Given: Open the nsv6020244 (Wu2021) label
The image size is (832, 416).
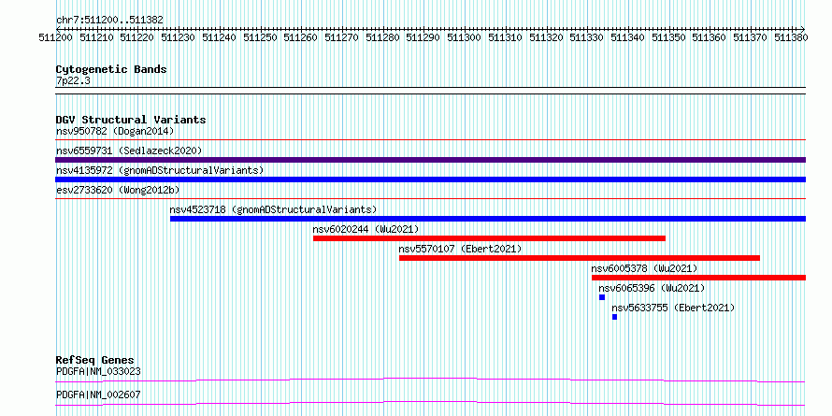Looking at the screenshot, I should [366, 229].
